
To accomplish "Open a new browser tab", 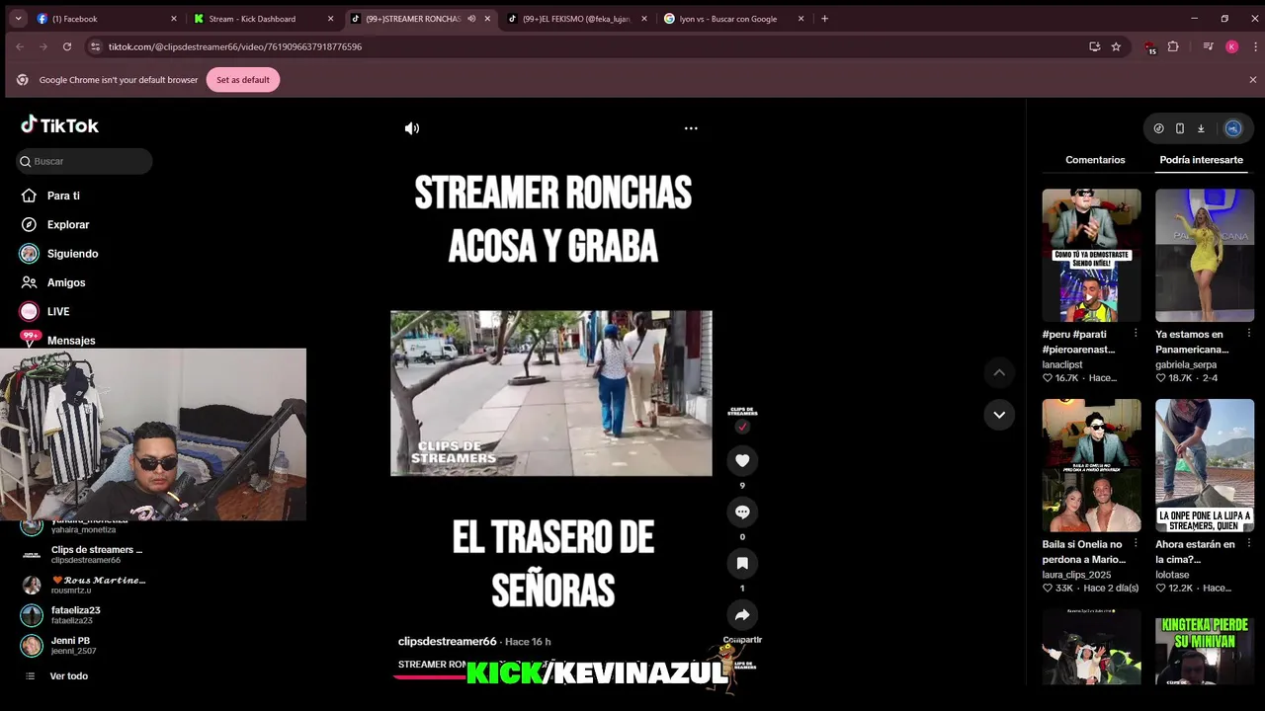I will (824, 19).
